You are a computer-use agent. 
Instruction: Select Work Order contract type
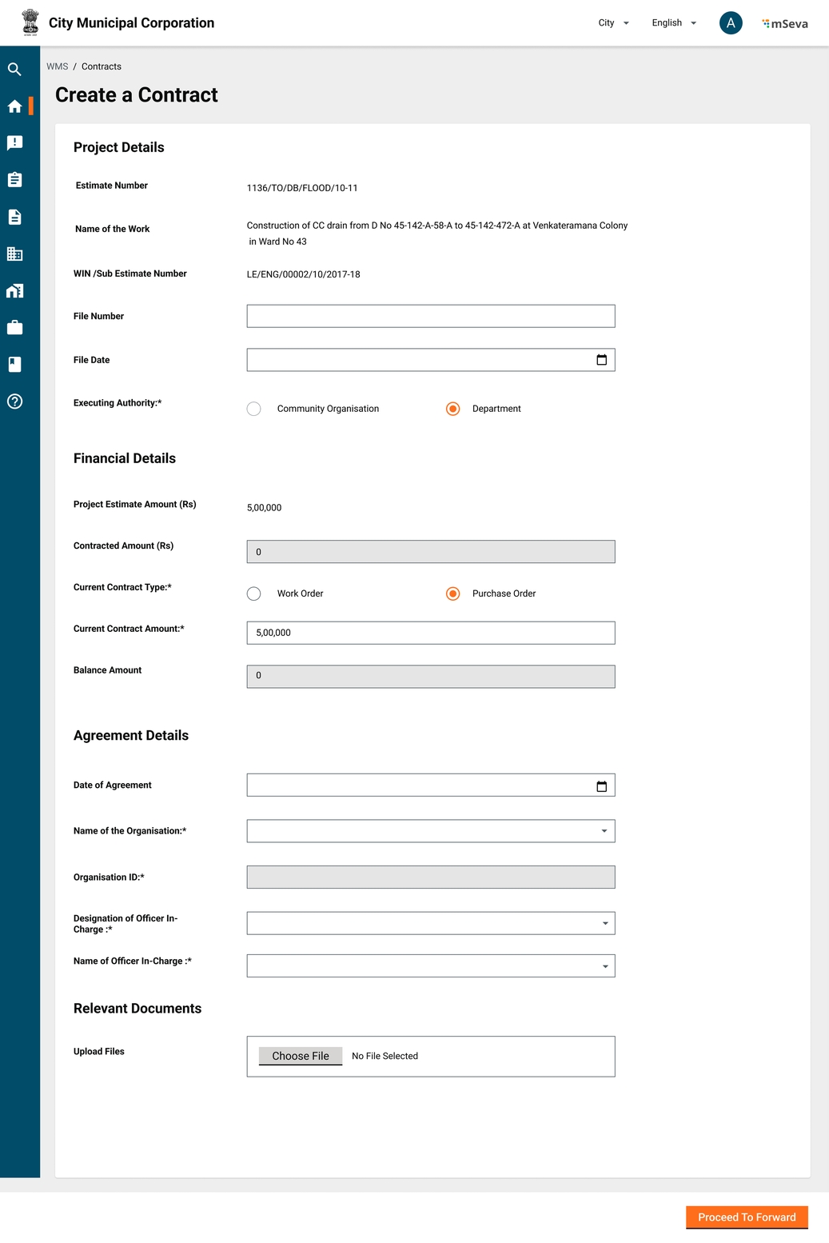254,594
